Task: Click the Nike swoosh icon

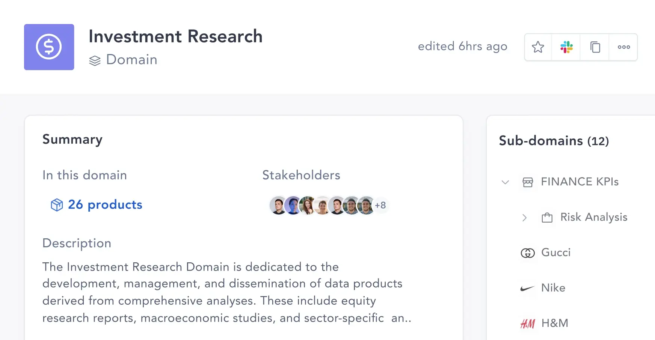Action: 527,288
